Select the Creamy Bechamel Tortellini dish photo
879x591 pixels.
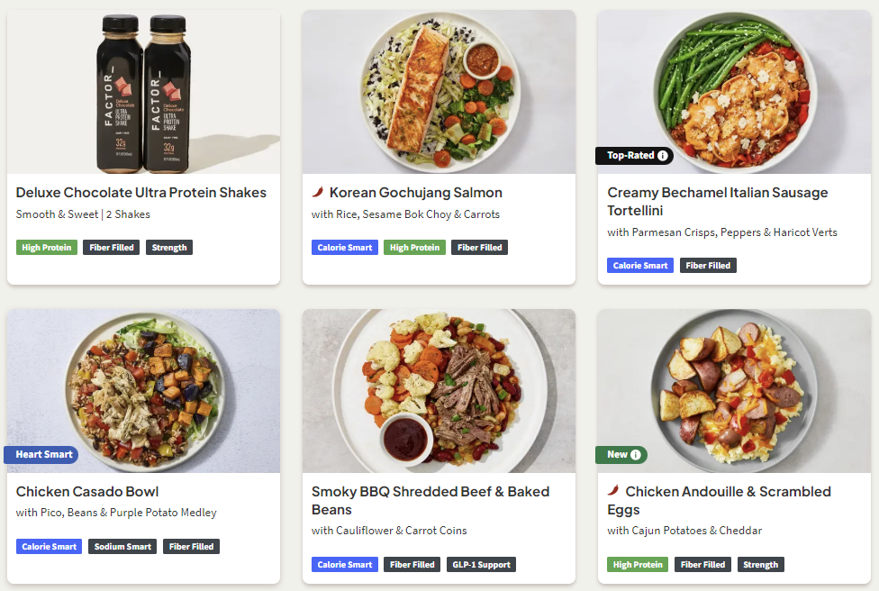[734, 92]
